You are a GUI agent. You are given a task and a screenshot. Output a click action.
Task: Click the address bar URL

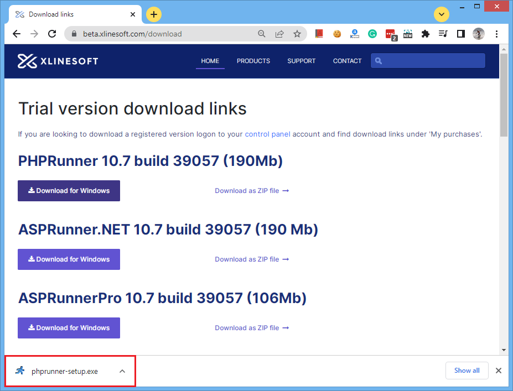(x=132, y=34)
